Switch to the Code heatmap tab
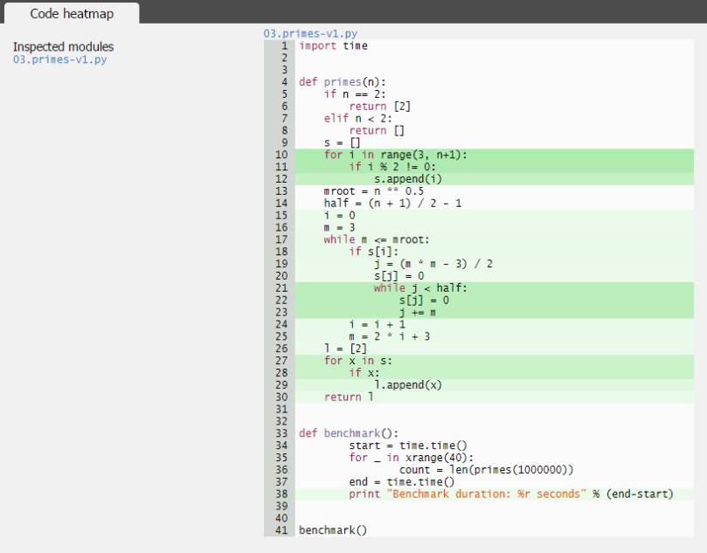This screenshot has width=707, height=553. (72, 13)
